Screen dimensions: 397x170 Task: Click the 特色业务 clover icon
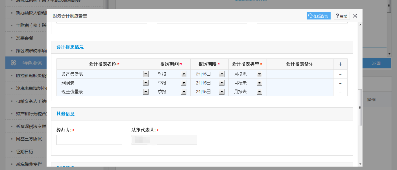[14, 63]
